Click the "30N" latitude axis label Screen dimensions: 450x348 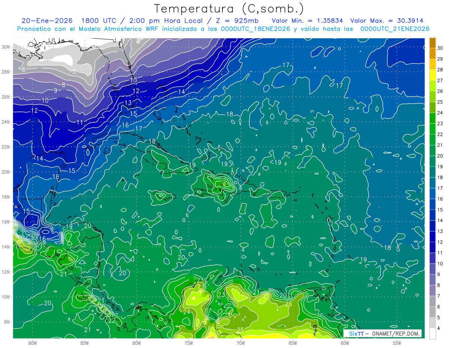[x=6, y=47]
